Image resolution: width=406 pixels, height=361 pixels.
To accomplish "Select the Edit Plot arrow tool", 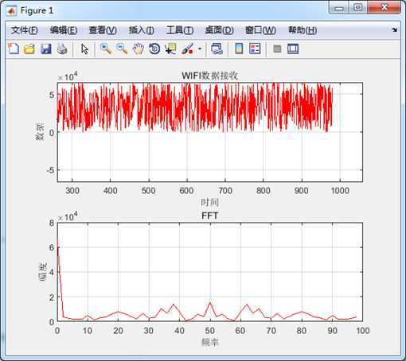I will [84, 49].
